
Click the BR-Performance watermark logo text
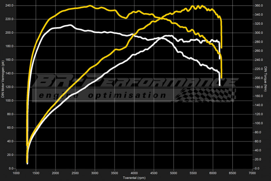(135, 81)
